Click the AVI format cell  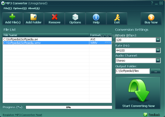click(93, 39)
